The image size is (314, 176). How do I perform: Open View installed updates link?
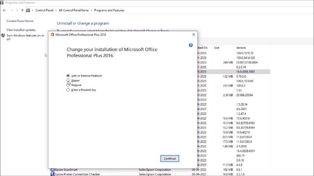[x=21, y=30]
